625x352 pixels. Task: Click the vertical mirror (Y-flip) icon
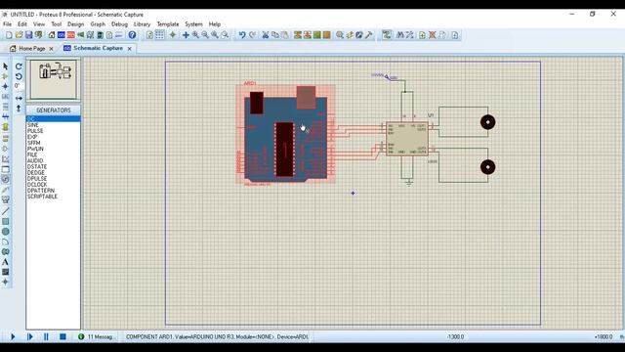pos(19,109)
